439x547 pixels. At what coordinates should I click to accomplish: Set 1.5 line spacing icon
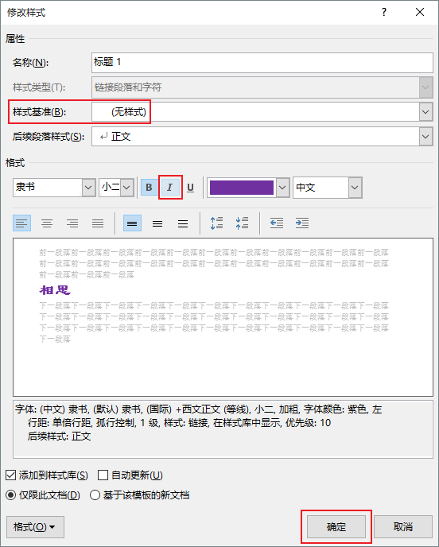pyautogui.click(x=157, y=223)
